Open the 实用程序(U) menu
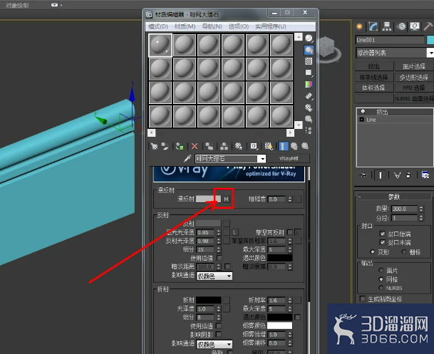434x354 pixels. (270, 26)
